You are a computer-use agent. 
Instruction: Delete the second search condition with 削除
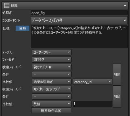117,96
